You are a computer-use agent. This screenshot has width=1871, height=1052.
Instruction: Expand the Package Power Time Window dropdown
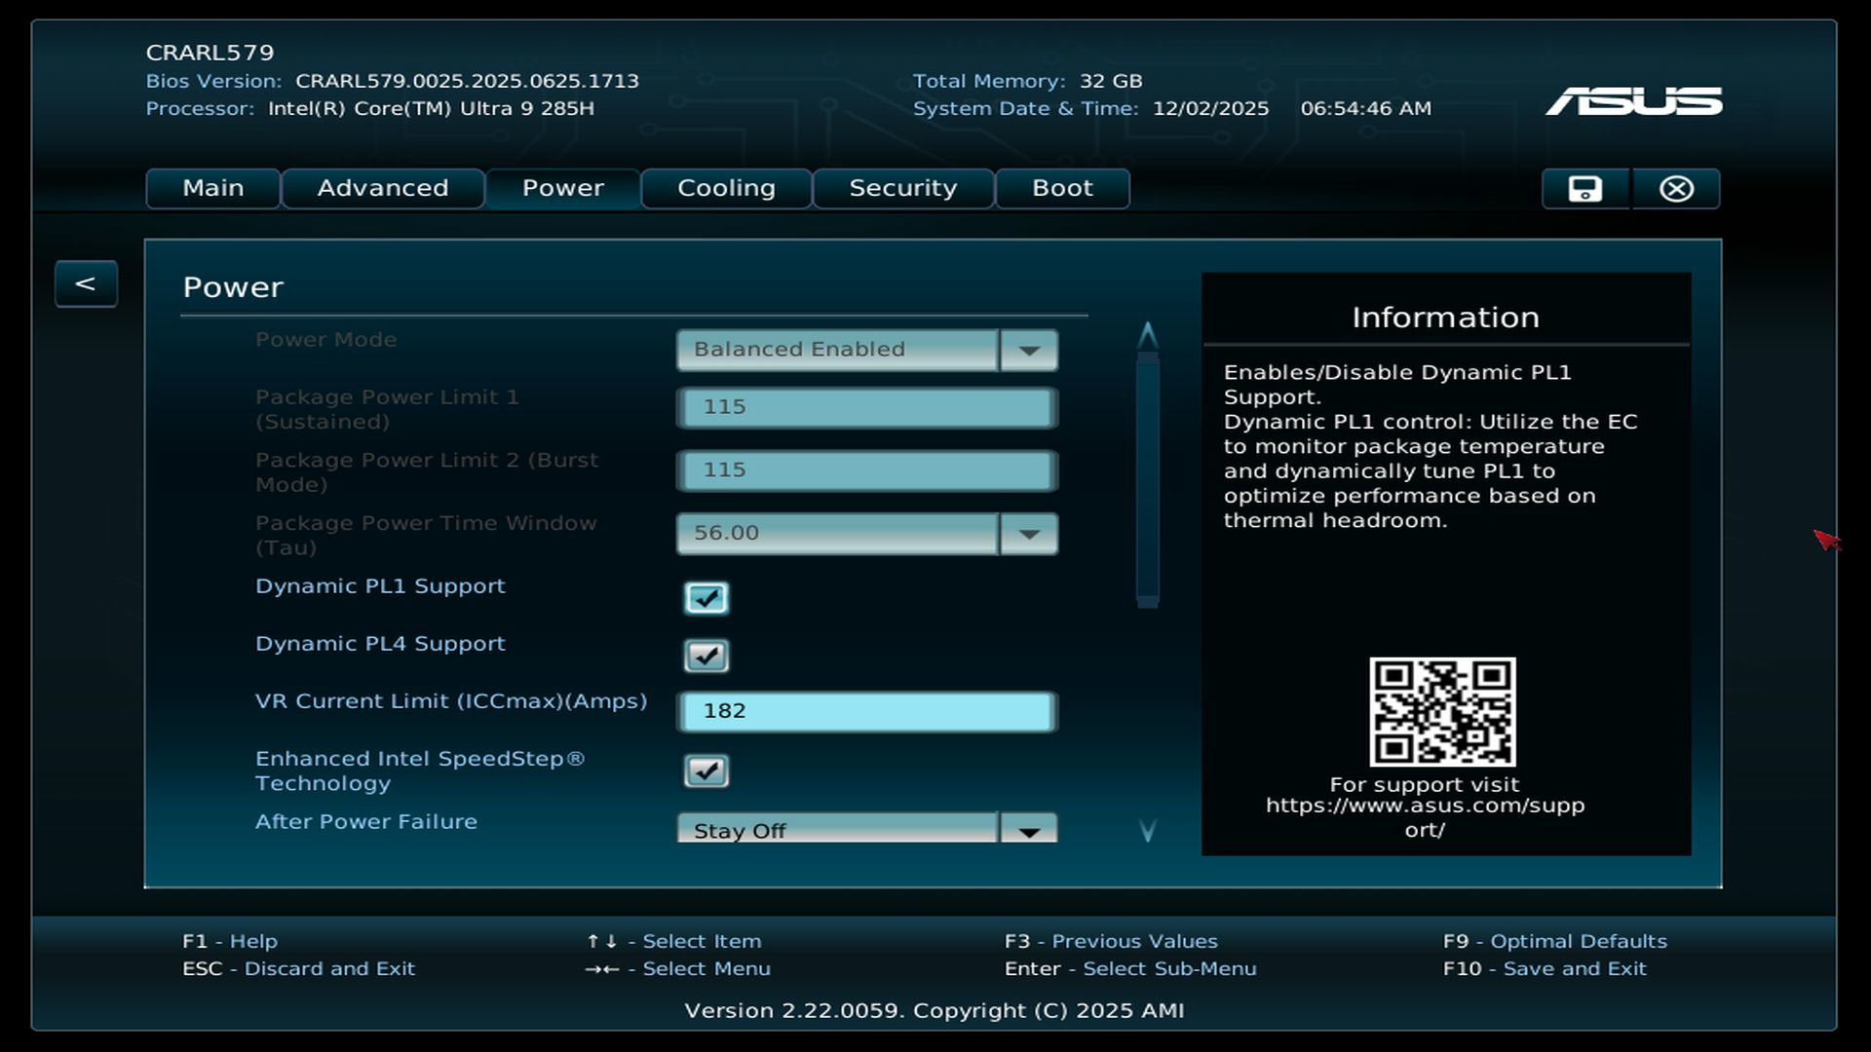pyautogui.click(x=1028, y=534)
